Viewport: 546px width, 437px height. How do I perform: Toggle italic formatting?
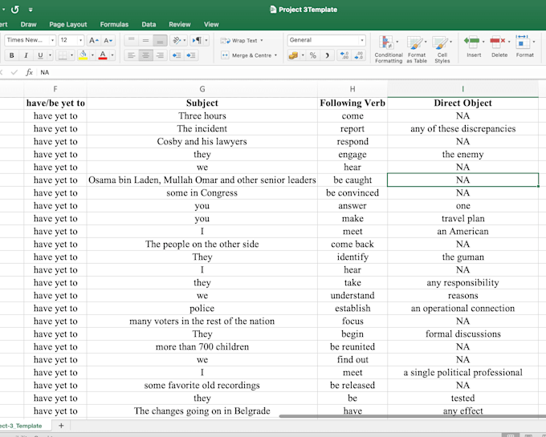[x=26, y=55]
